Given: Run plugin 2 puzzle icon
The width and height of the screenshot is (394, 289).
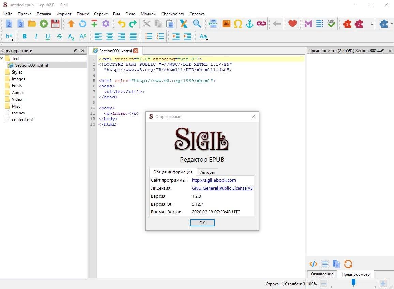Looking at the screenshot, I should coord(359,24).
